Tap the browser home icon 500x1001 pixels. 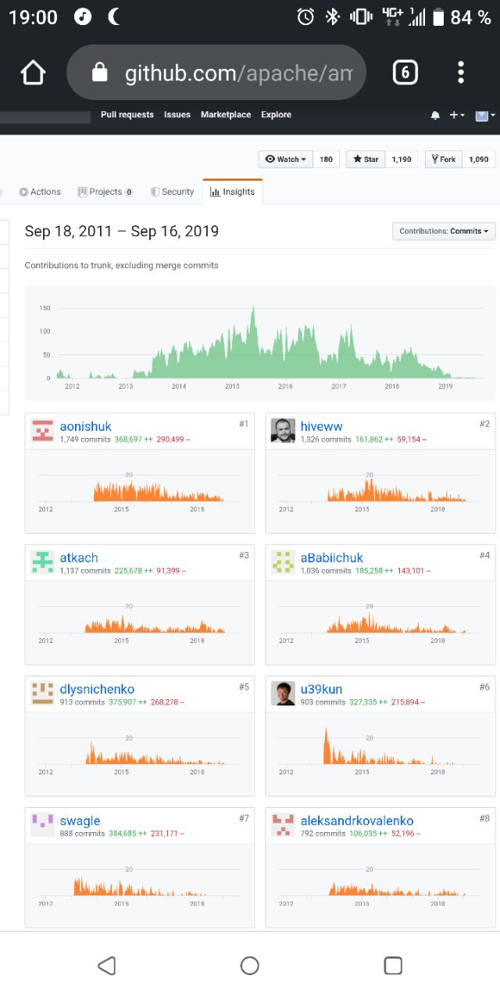[x=33, y=73]
